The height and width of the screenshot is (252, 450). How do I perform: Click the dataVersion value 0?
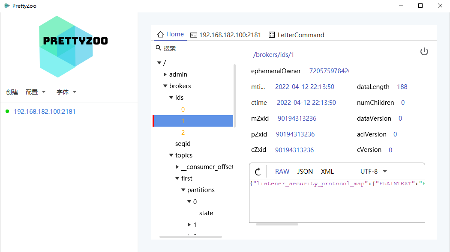click(400, 119)
